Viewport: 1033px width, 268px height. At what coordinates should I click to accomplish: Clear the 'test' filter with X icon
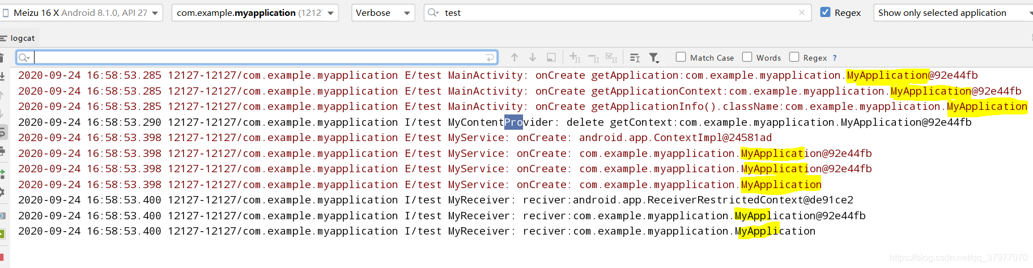(x=801, y=12)
